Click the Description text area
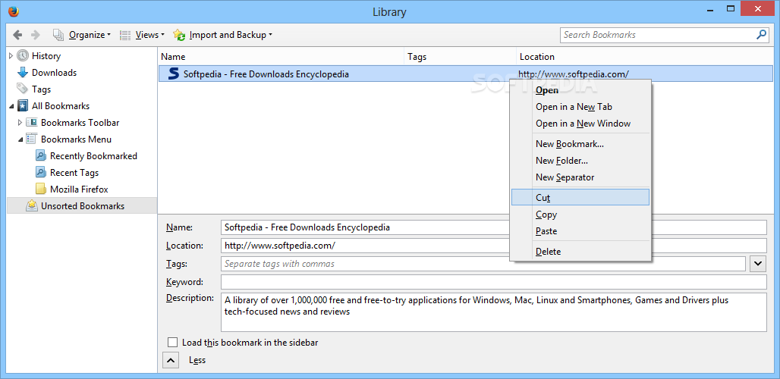Screen dimensions: 780x379 [493, 312]
